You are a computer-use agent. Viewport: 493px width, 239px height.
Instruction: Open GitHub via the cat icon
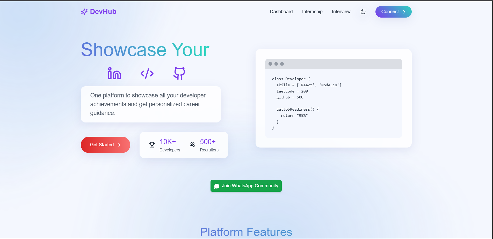point(179,73)
